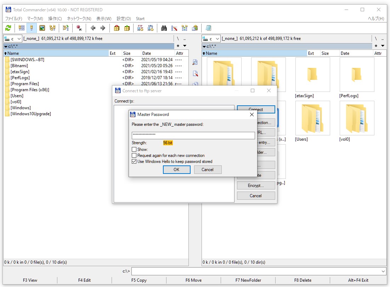390x287 pixels.
Task: Go forward with the right arrow icon
Action: pos(103,28)
